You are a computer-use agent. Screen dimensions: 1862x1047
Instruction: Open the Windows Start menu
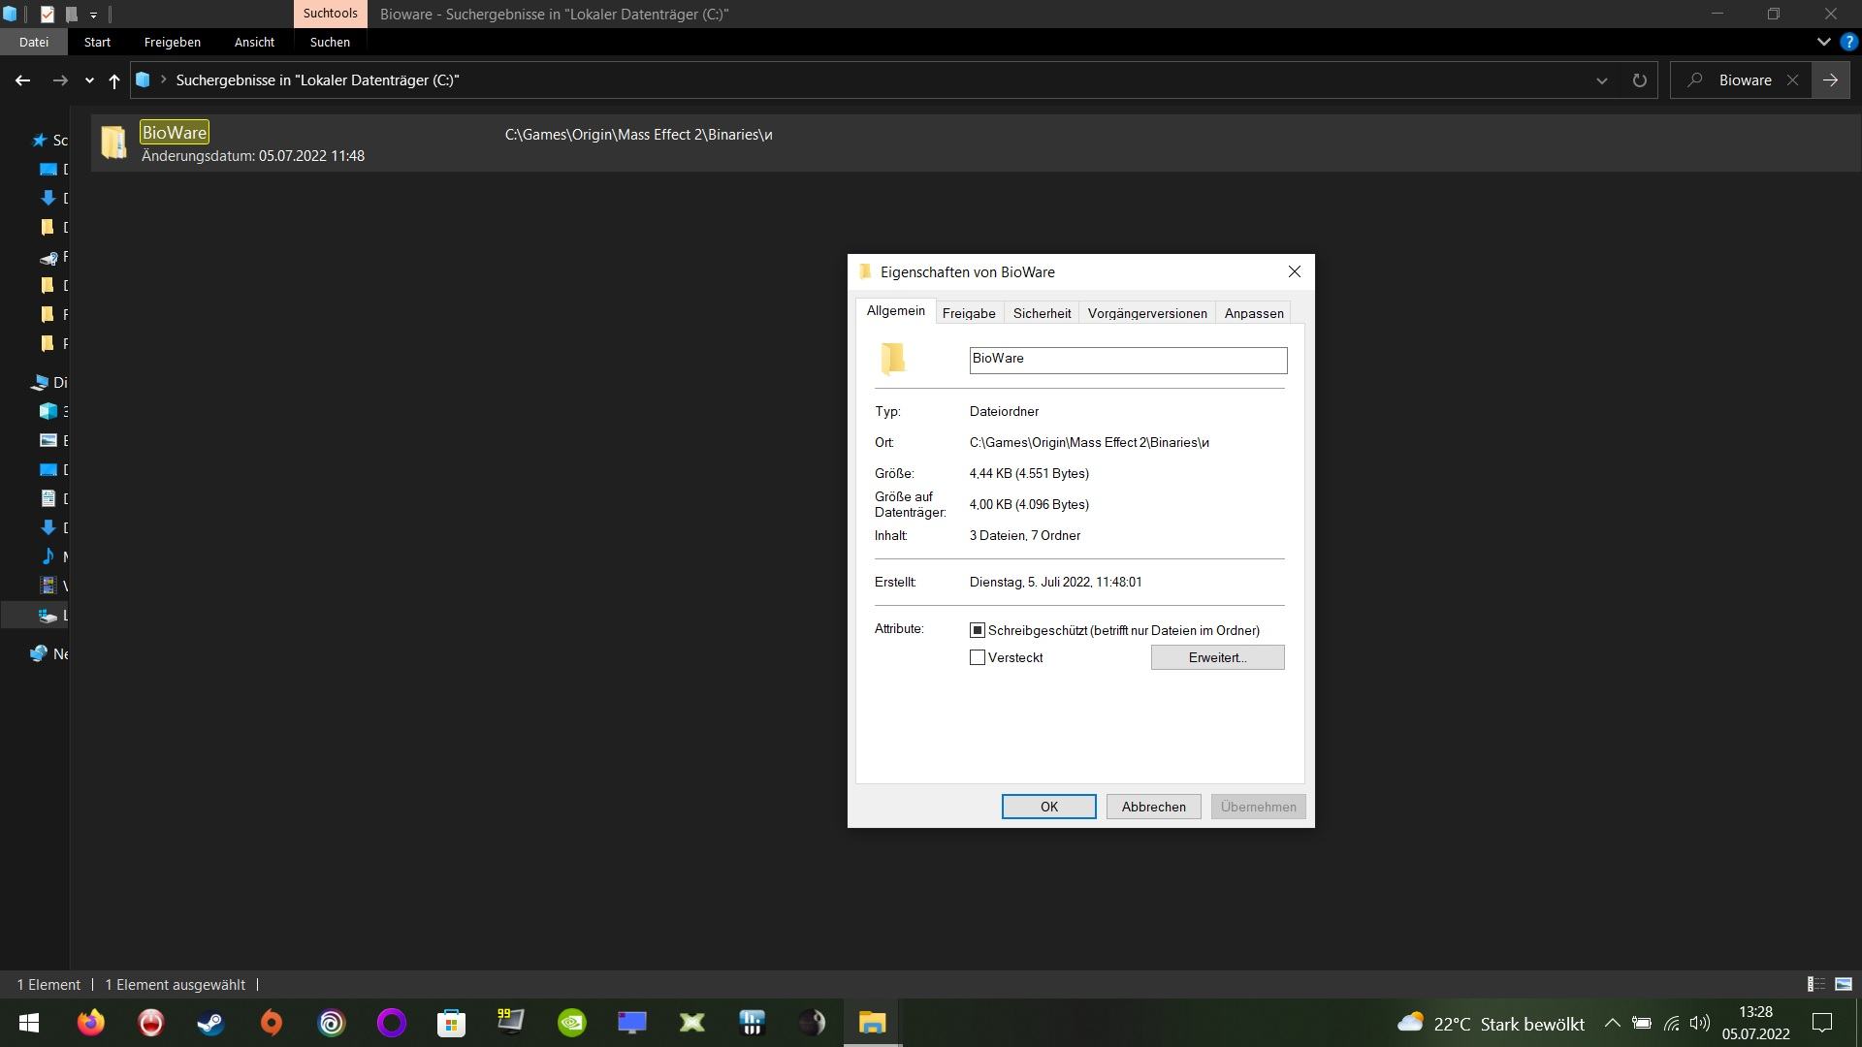(29, 1023)
